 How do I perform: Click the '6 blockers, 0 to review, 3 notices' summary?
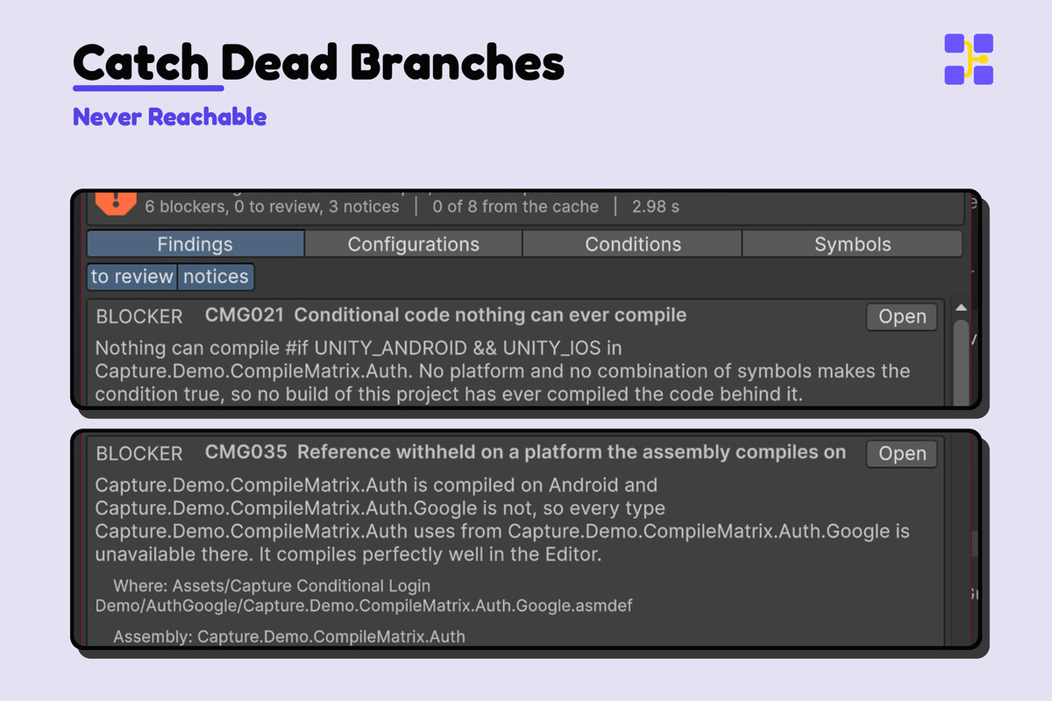[272, 207]
